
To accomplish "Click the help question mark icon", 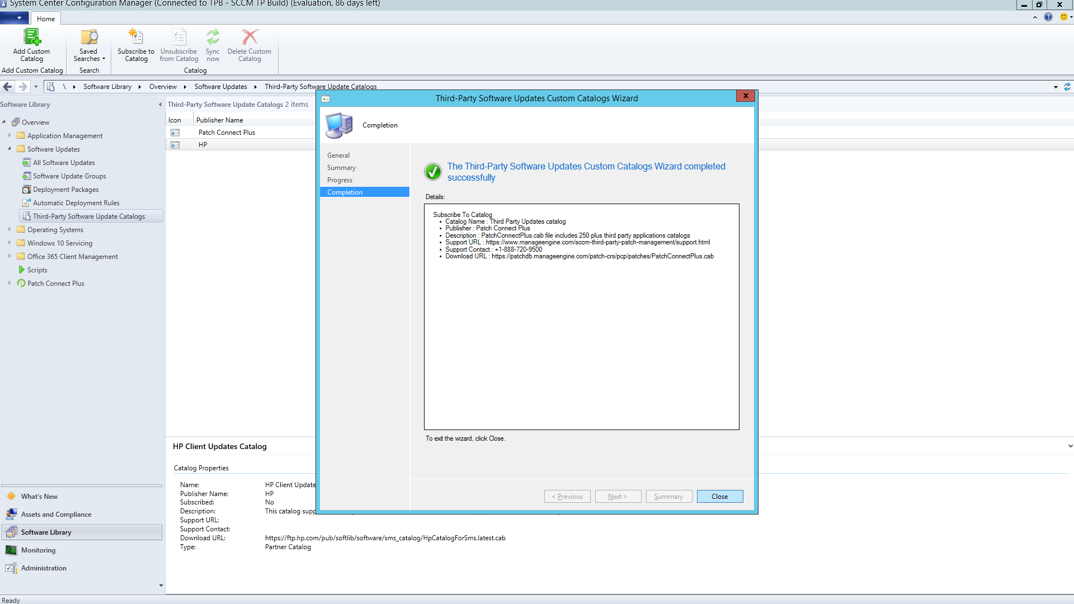I will click(x=1048, y=17).
